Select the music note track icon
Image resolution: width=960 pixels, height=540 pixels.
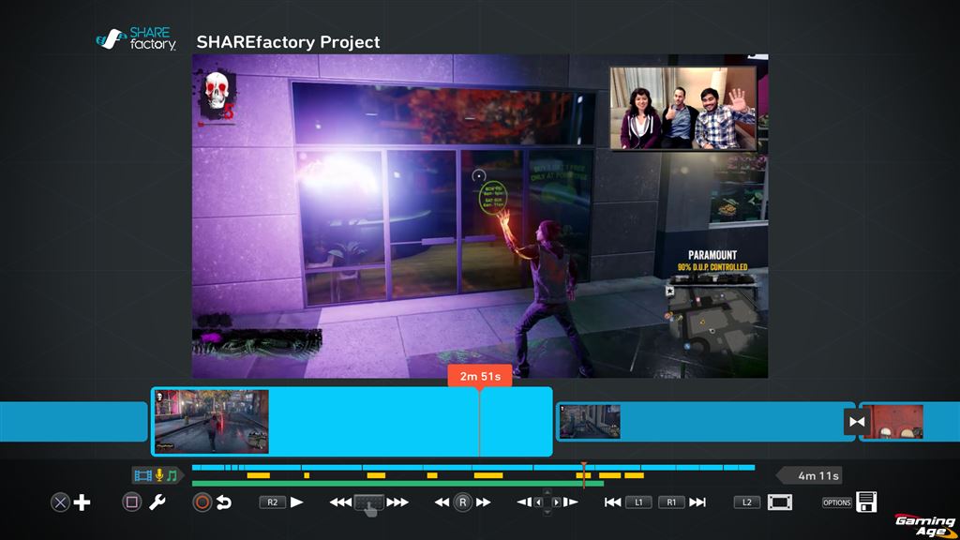172,475
